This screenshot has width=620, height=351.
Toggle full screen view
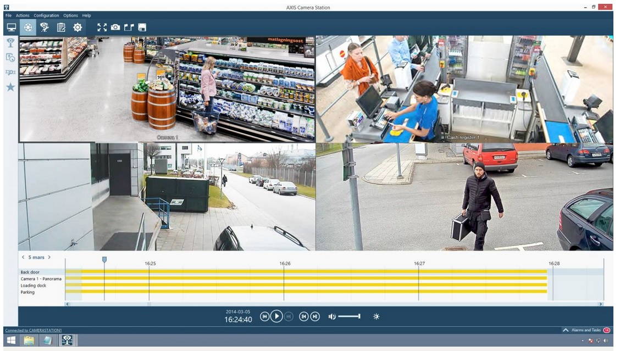pyautogui.click(x=102, y=27)
